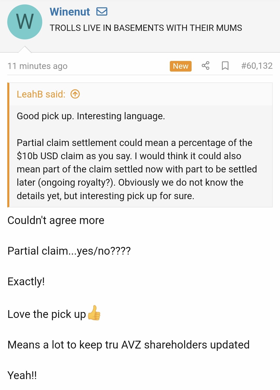Open the #60,132 post number link
280x390 pixels.
coord(257,66)
